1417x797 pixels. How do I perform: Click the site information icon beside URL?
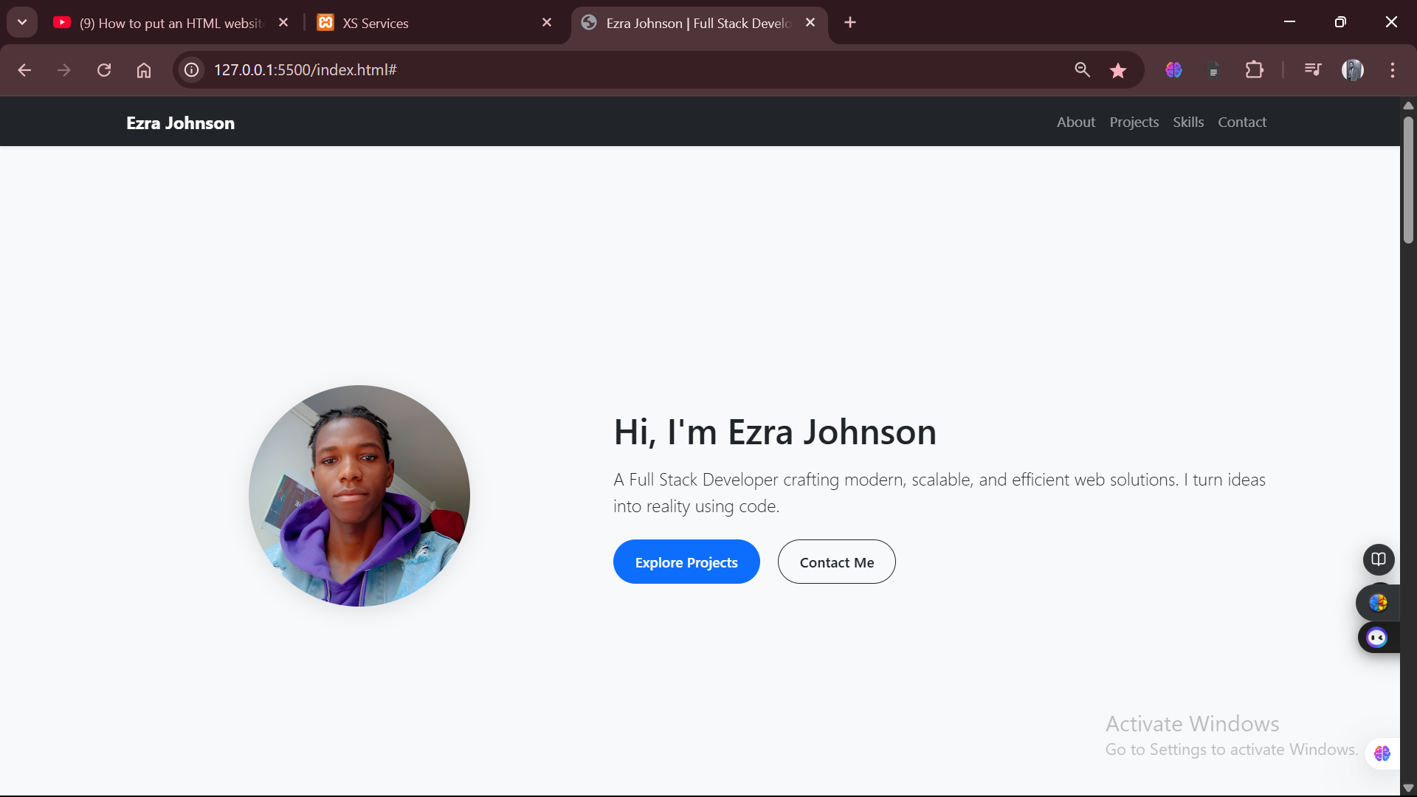[192, 70]
